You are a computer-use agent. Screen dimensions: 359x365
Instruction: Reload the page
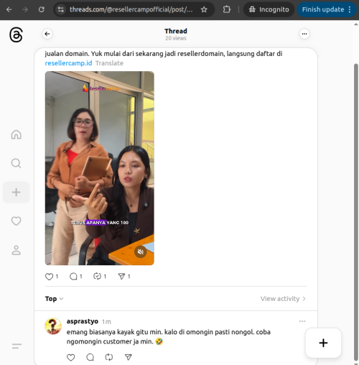tap(42, 9)
